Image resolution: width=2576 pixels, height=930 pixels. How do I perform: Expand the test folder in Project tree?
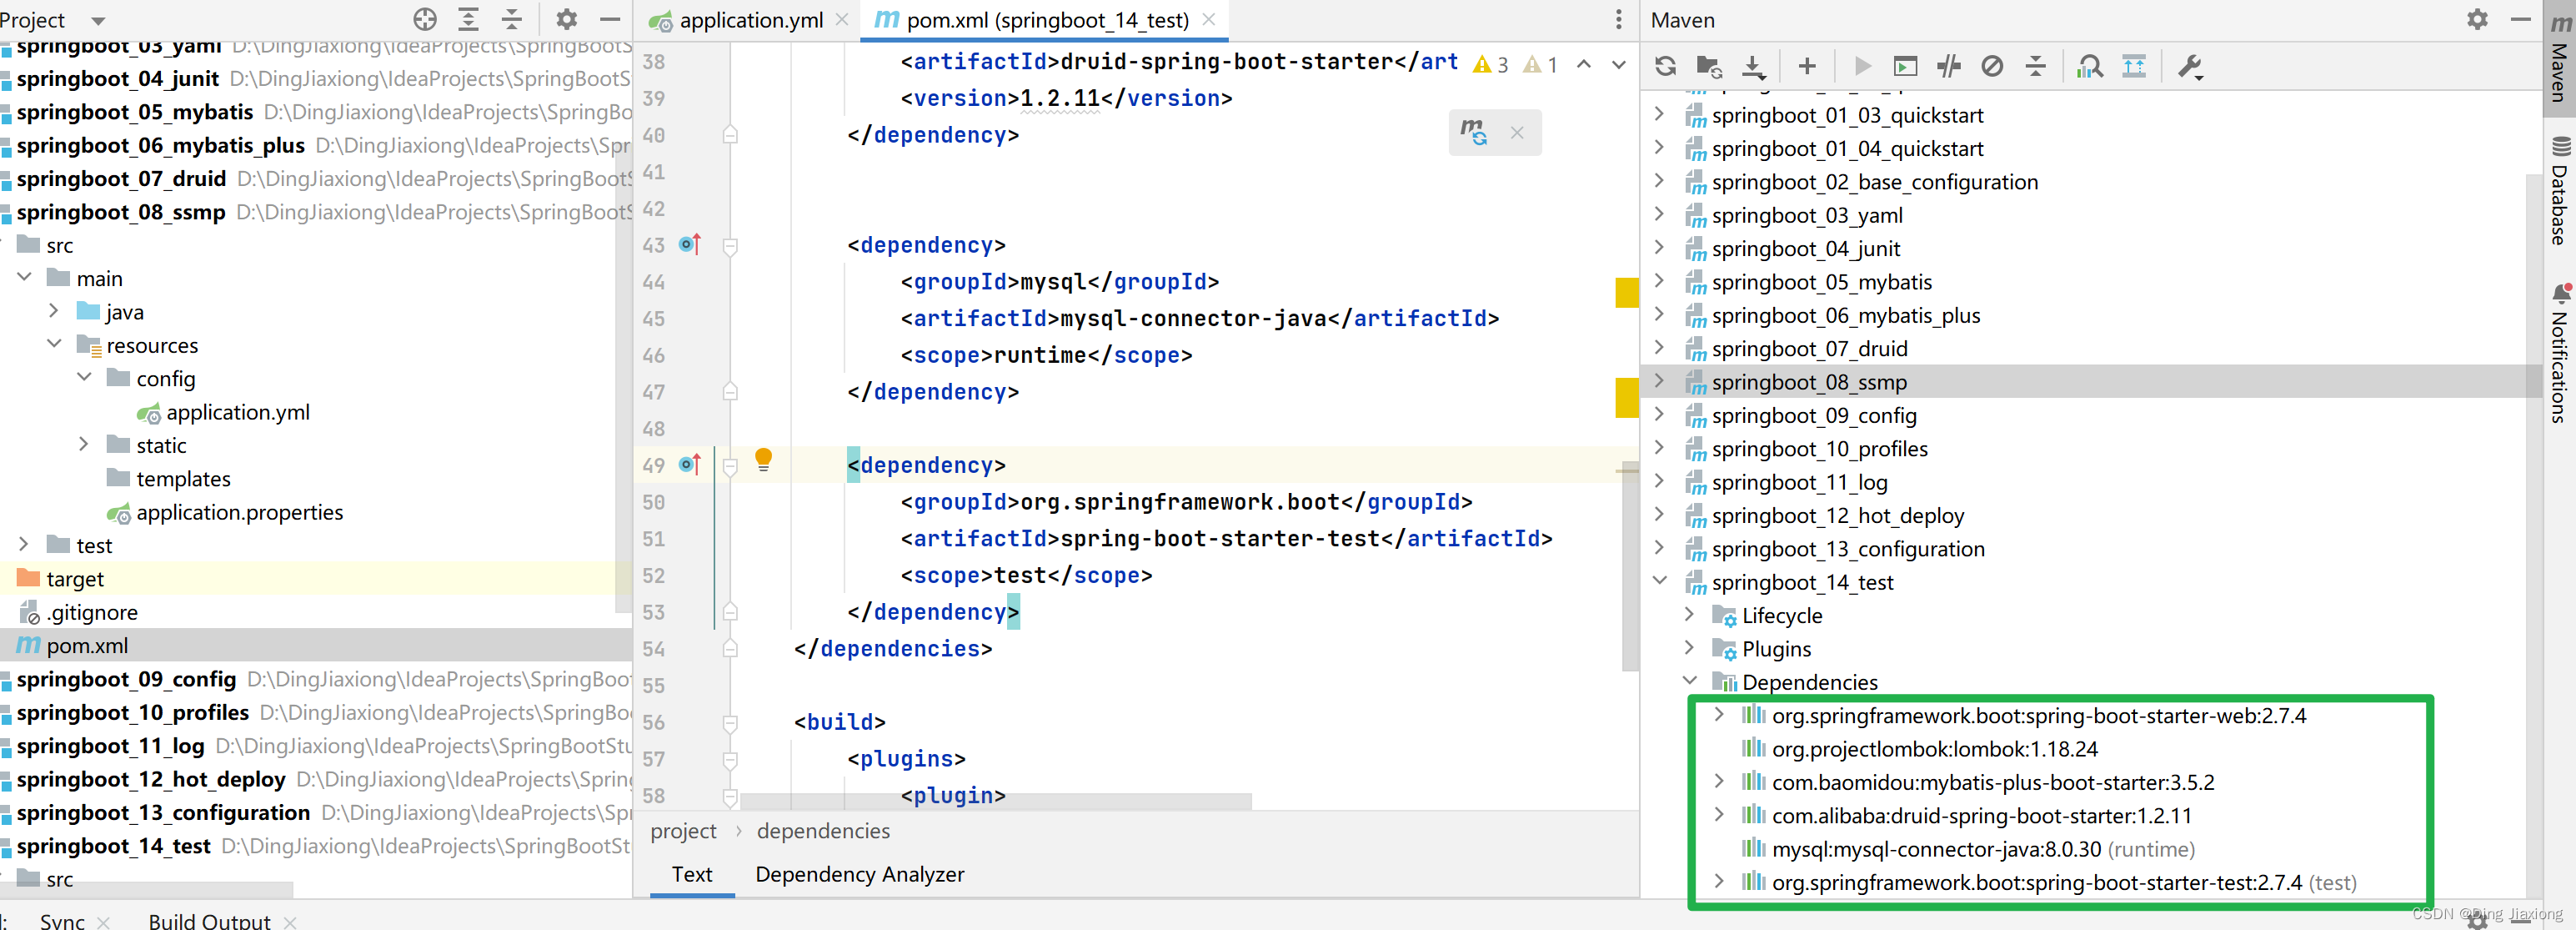(x=25, y=544)
